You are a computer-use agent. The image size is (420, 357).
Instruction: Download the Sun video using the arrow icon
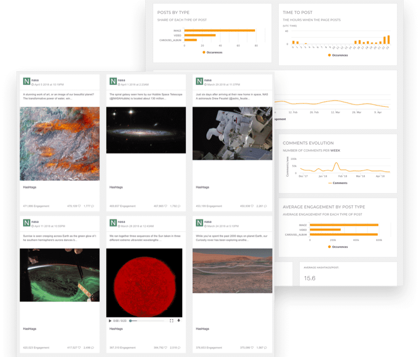[x=179, y=321]
